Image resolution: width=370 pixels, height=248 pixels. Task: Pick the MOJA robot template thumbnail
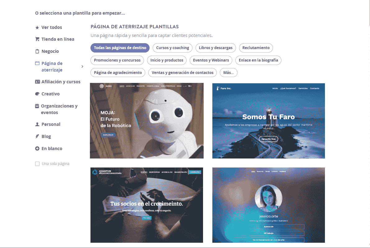(147, 121)
